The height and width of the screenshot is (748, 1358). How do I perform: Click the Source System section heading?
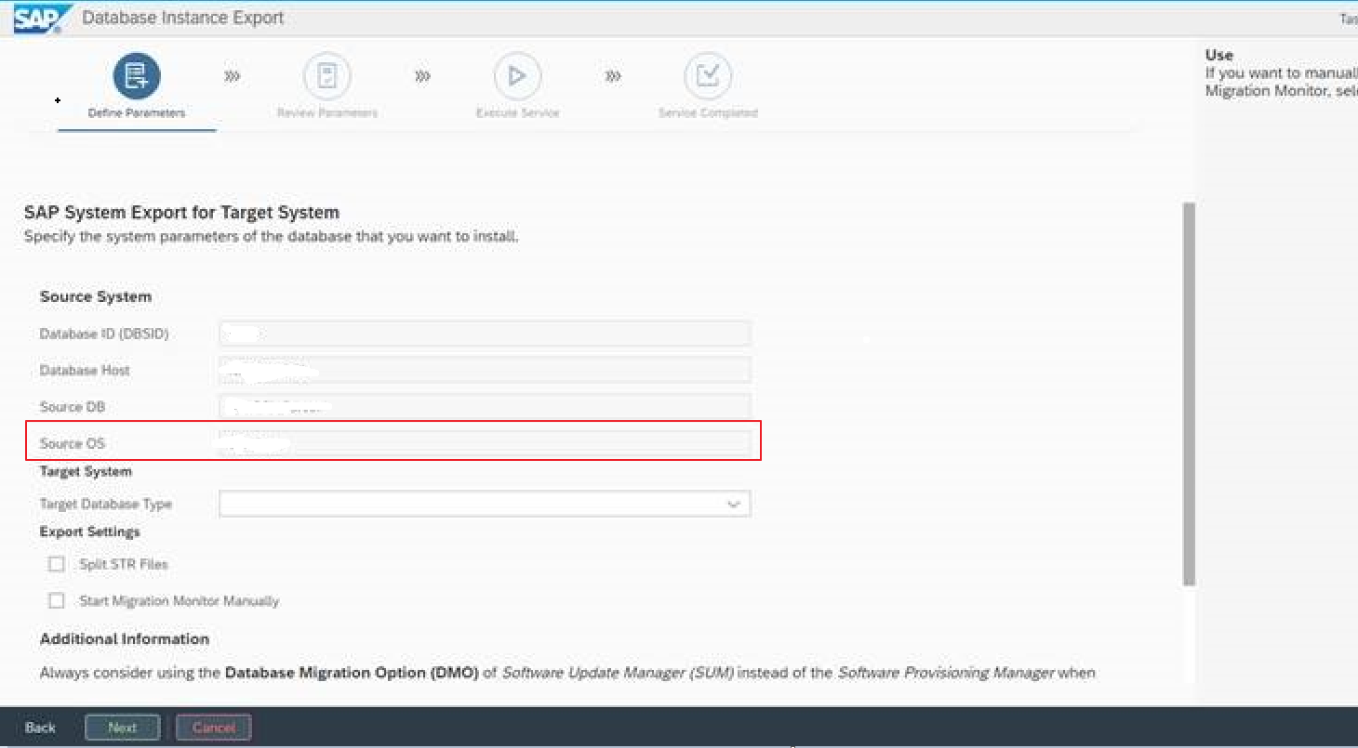click(x=96, y=296)
